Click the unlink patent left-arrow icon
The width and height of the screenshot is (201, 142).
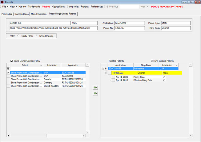click(95, 93)
